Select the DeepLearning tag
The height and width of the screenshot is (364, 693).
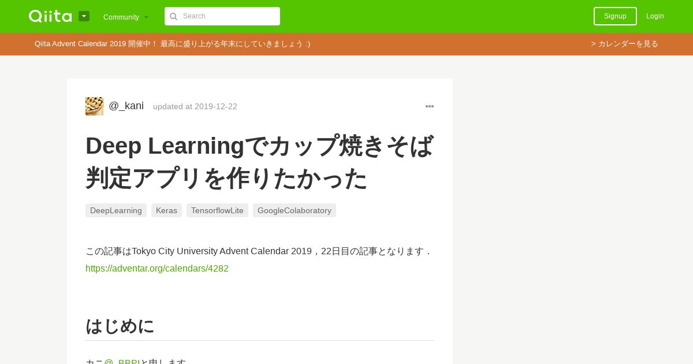pos(116,210)
